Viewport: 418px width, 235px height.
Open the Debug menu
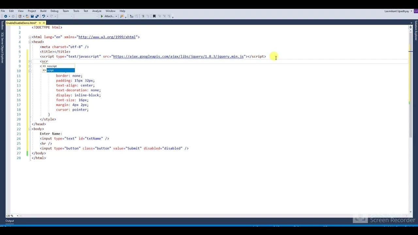(55, 11)
